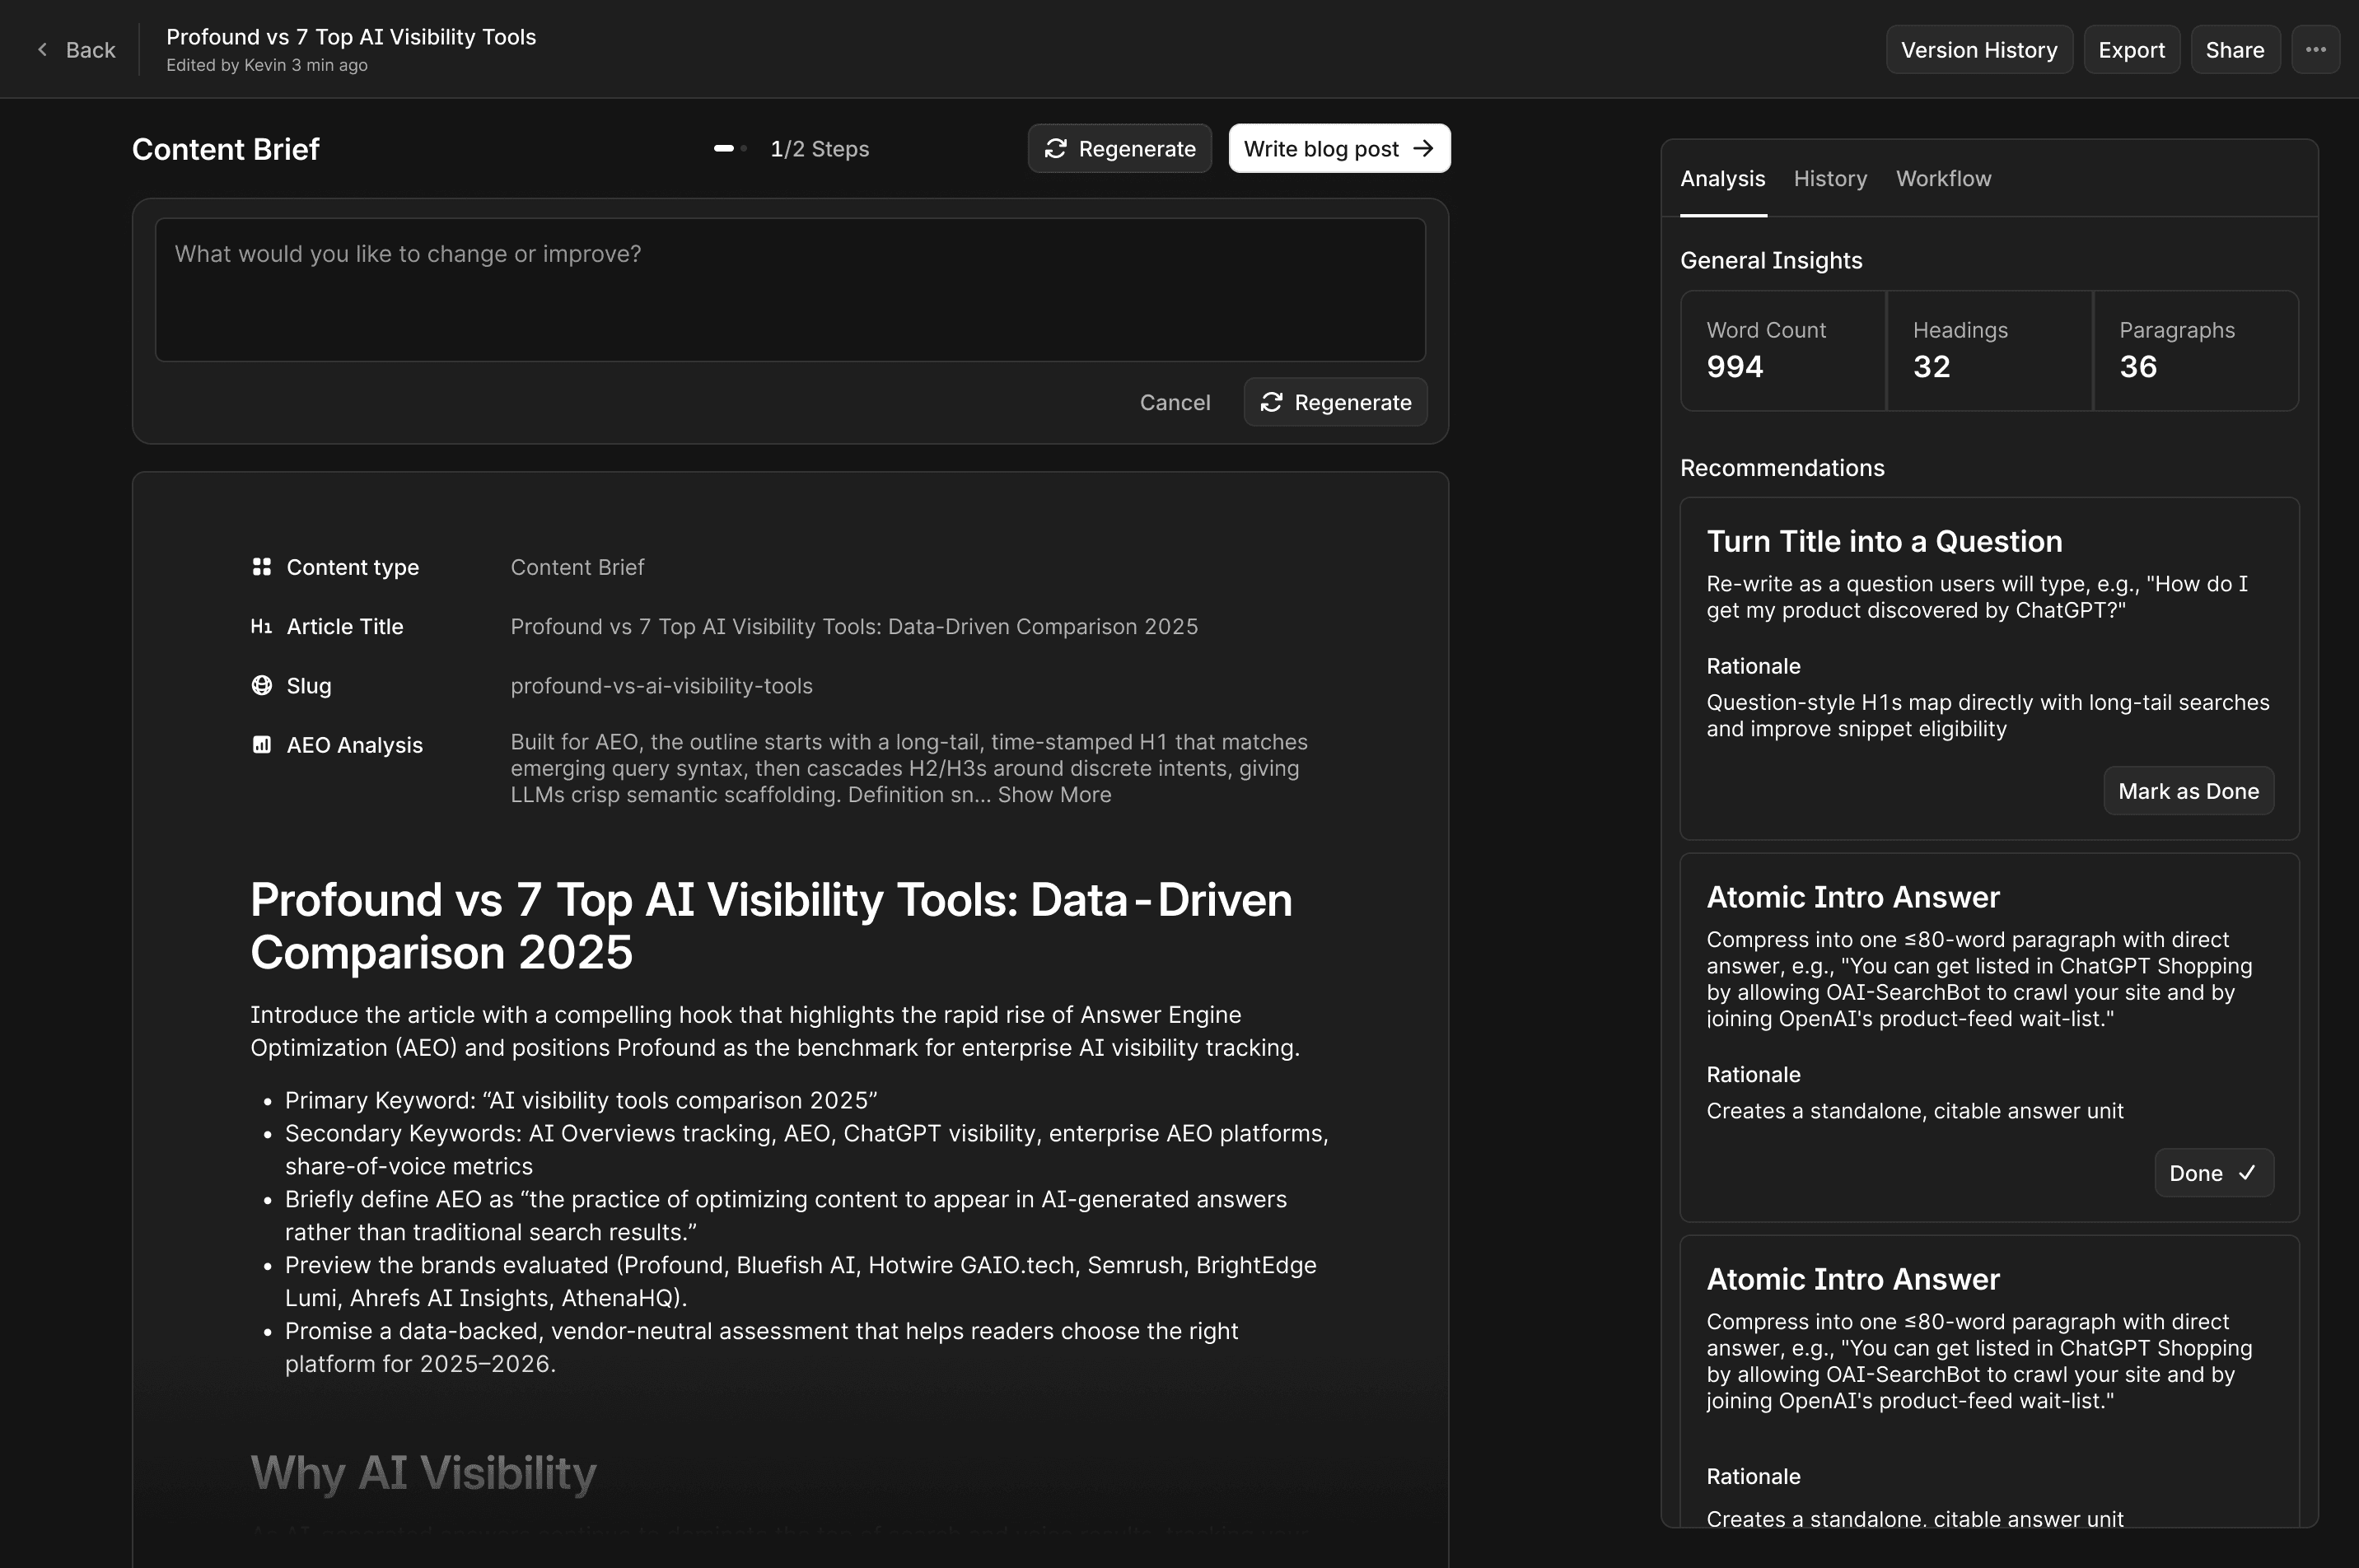Focus the 'What would you like to change' field
The width and height of the screenshot is (2359, 1568).
(x=789, y=290)
